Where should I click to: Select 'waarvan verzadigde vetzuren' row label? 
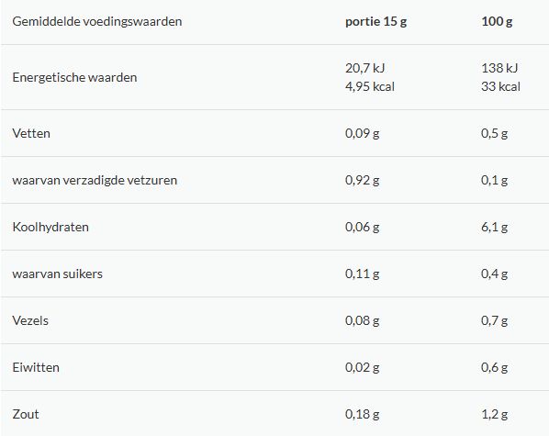95,180
